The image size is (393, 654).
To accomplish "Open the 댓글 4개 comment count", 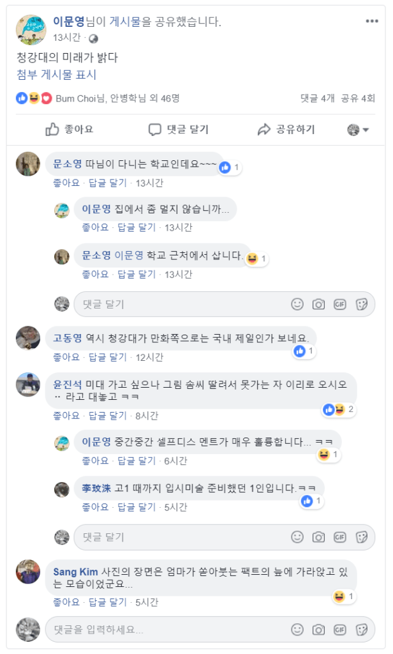I will point(317,98).
